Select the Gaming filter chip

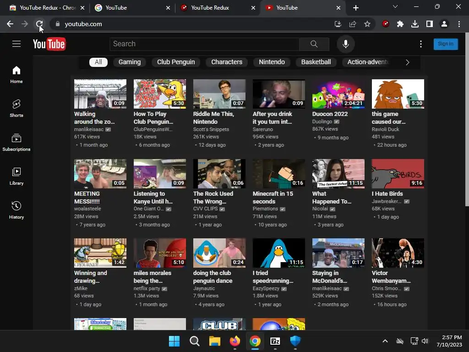tap(130, 62)
